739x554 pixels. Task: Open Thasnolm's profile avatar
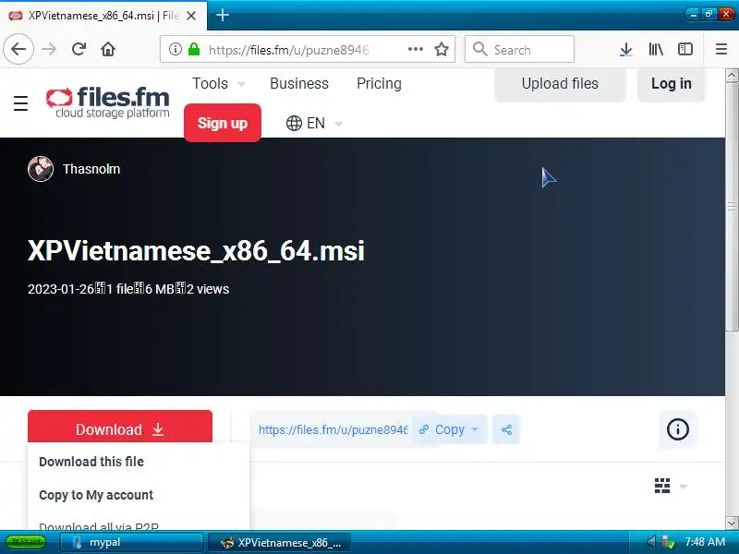coord(41,169)
